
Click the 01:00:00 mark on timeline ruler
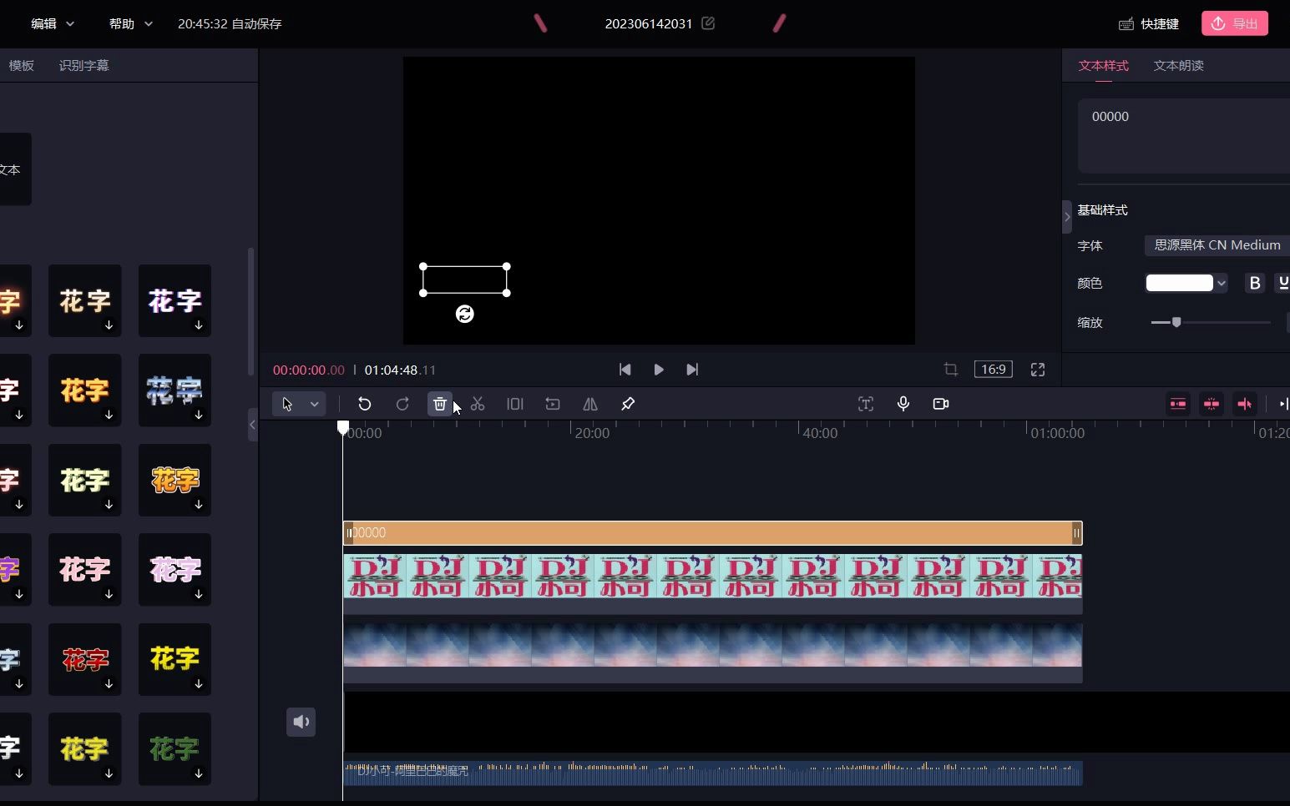pyautogui.click(x=1057, y=433)
